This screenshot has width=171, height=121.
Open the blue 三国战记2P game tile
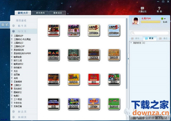click(x=114, y=30)
